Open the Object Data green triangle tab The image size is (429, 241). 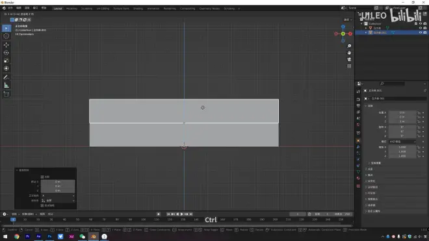(x=358, y=171)
